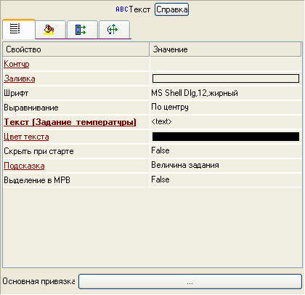Toggle the Скрыть при старте False value
305x295 pixels.
(x=226, y=150)
